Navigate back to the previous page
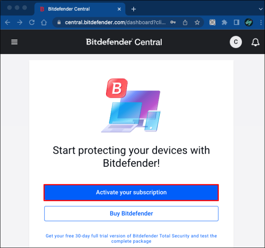 click(x=7, y=23)
